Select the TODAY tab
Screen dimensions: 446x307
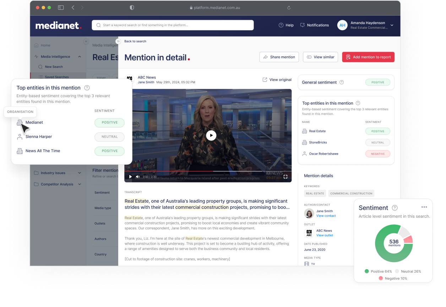pyautogui.click(x=101, y=78)
